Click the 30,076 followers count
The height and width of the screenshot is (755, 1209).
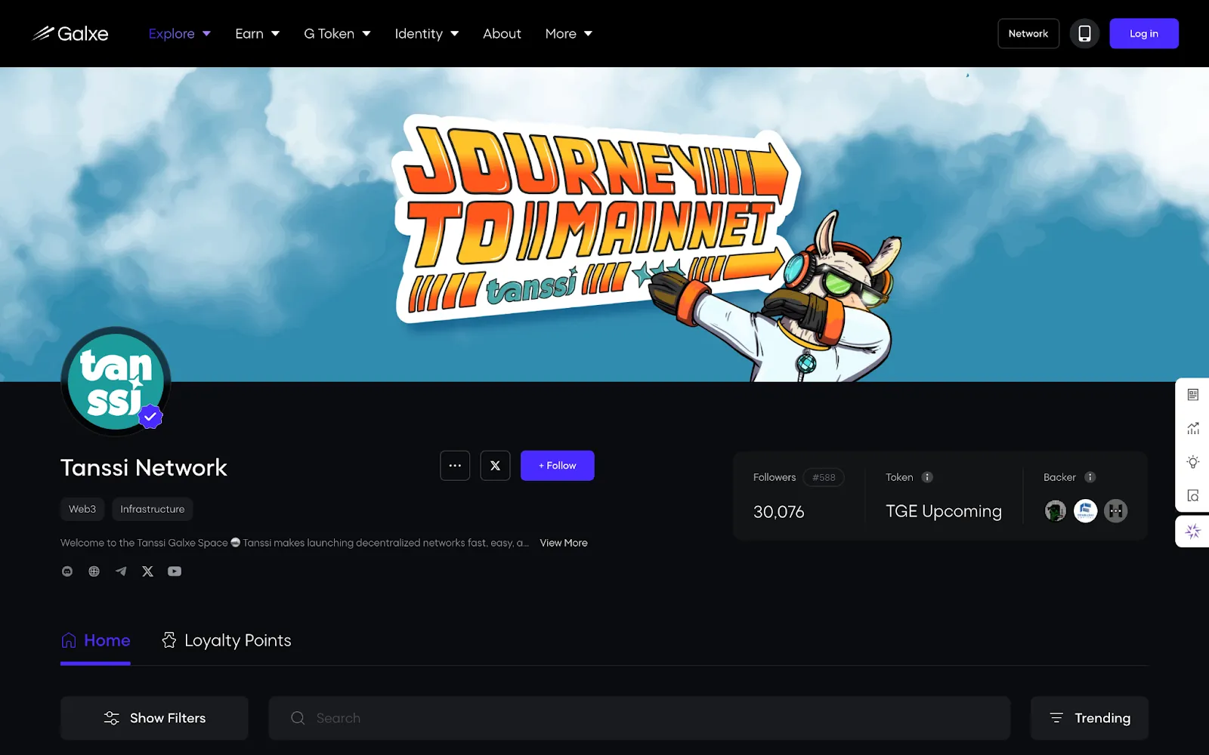pos(778,512)
